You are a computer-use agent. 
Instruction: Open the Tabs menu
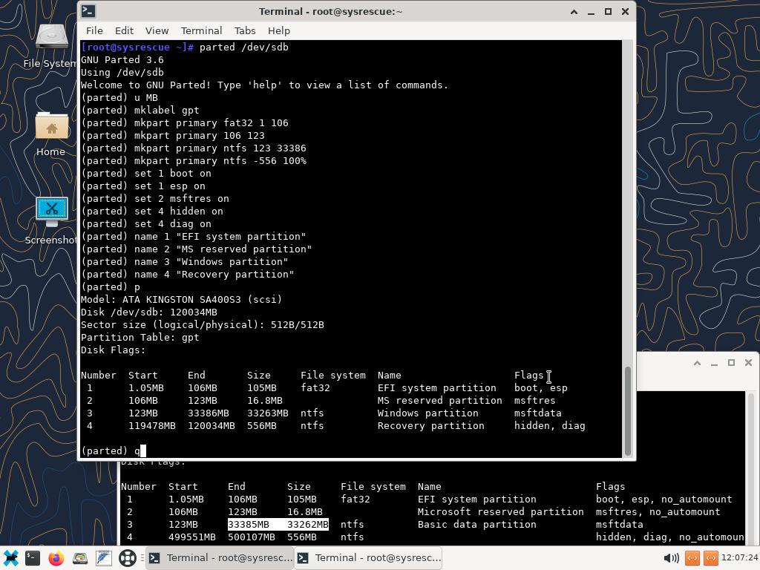click(245, 30)
